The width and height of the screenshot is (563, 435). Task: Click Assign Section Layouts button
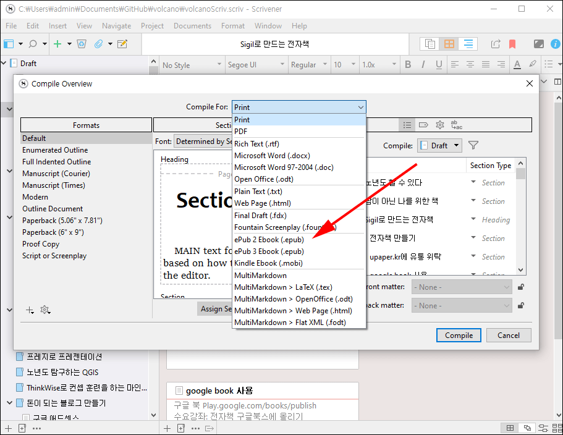[215, 309]
